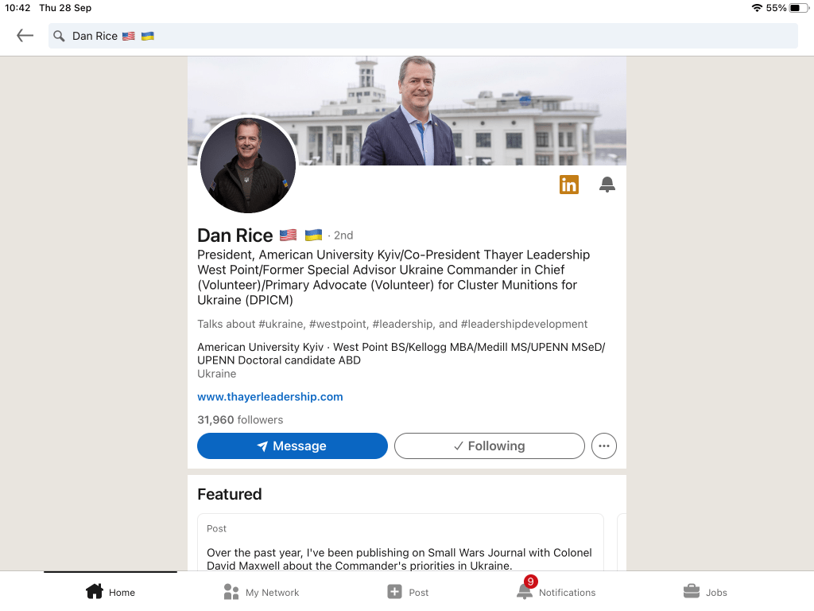Open Notifications with 9 badge
Screen dimensions: 814x611
(x=556, y=591)
